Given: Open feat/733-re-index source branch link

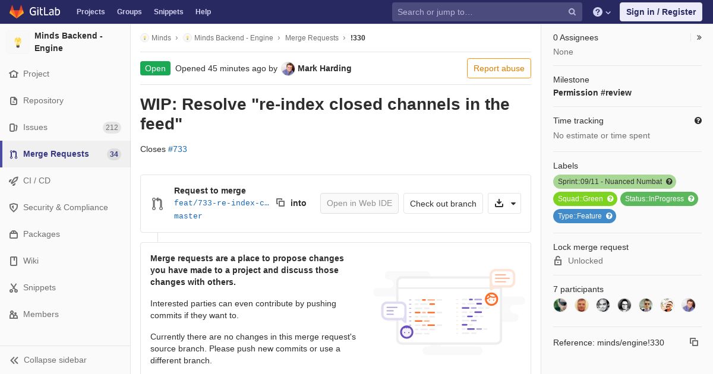Looking at the screenshot, I should [x=222, y=203].
